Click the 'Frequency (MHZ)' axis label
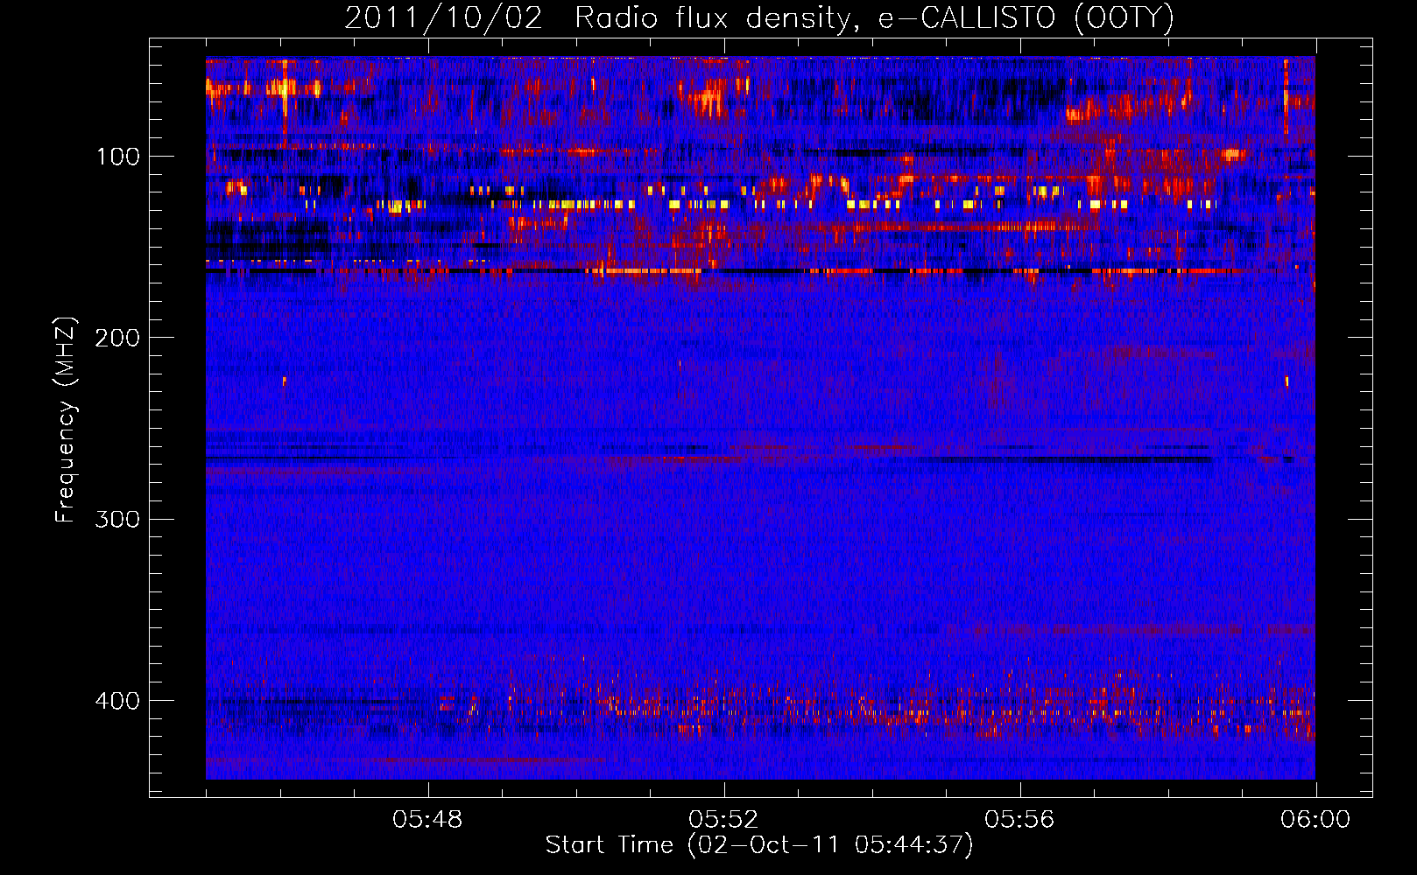Image resolution: width=1417 pixels, height=875 pixels. point(66,419)
